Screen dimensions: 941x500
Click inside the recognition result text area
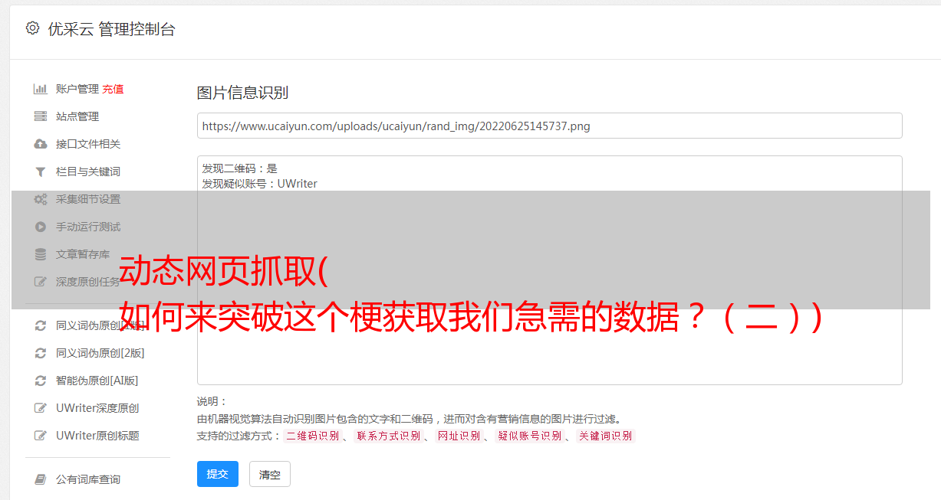tap(549, 270)
